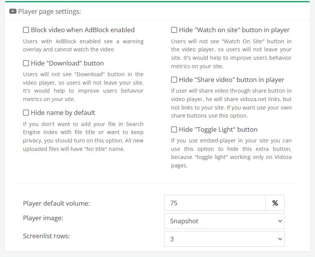This screenshot has width=315, height=257.
Task: Toggle Hide "Watch on site" button checkbox
Action: 174,30
